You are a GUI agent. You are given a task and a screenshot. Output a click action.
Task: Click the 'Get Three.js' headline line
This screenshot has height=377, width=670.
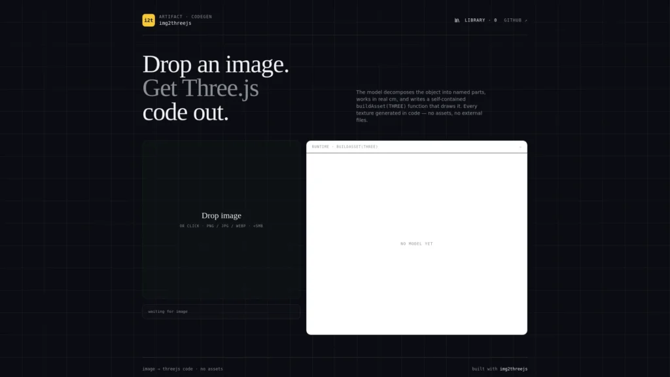click(x=200, y=88)
